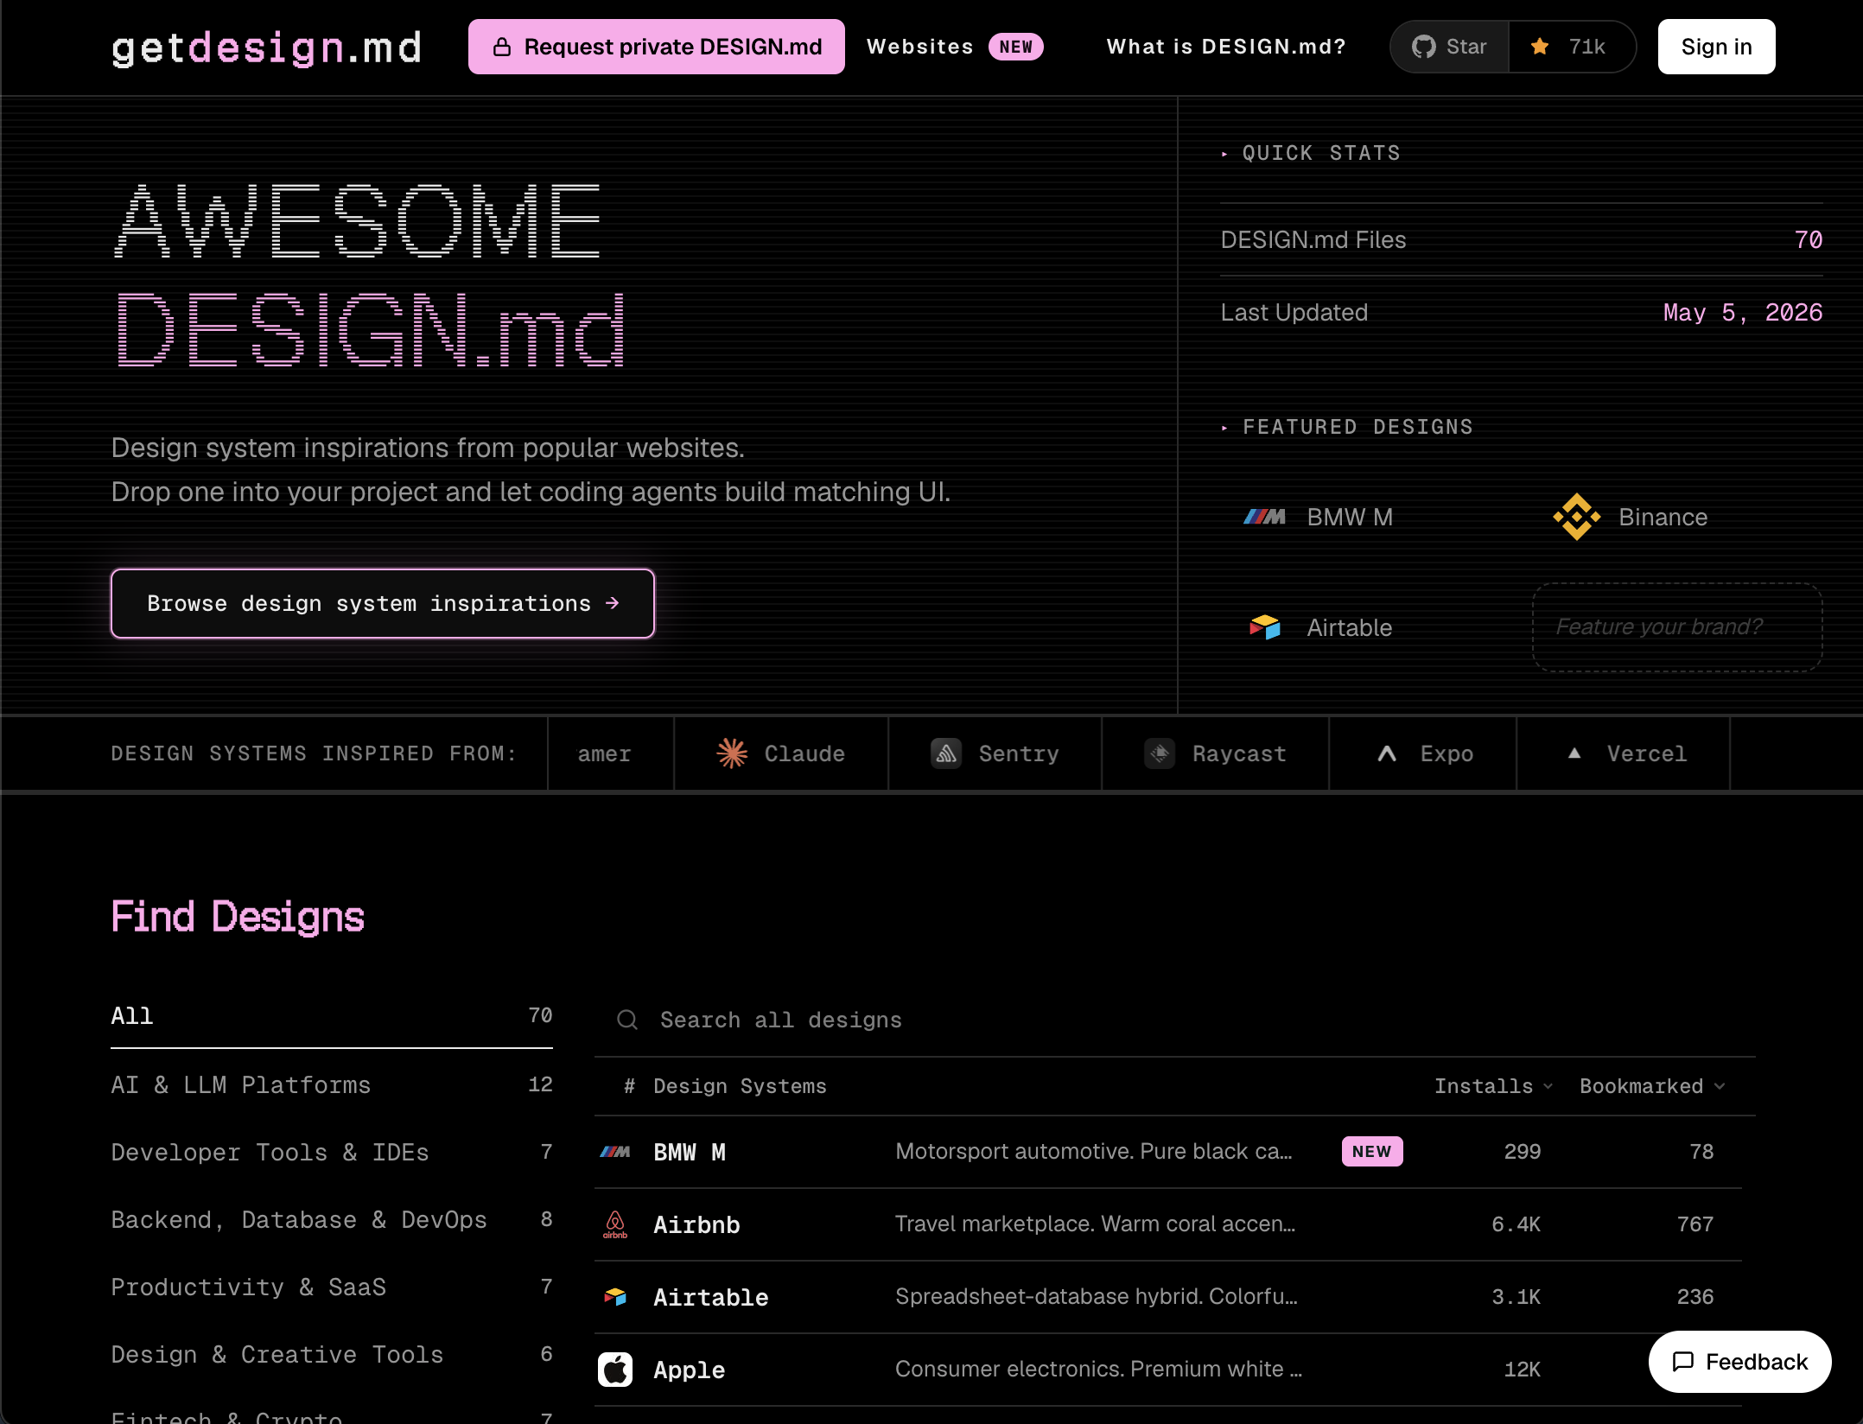Image resolution: width=1863 pixels, height=1424 pixels.
Task: Collapse the Quick Stats section triangle
Action: (x=1224, y=154)
